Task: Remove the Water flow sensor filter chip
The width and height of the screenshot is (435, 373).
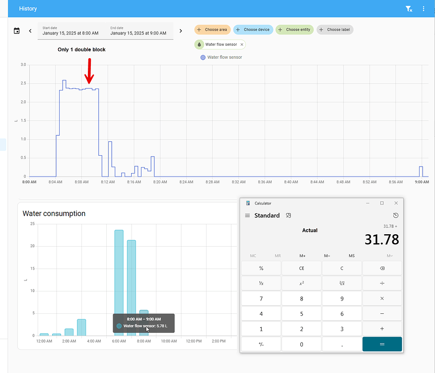Action: [x=241, y=44]
